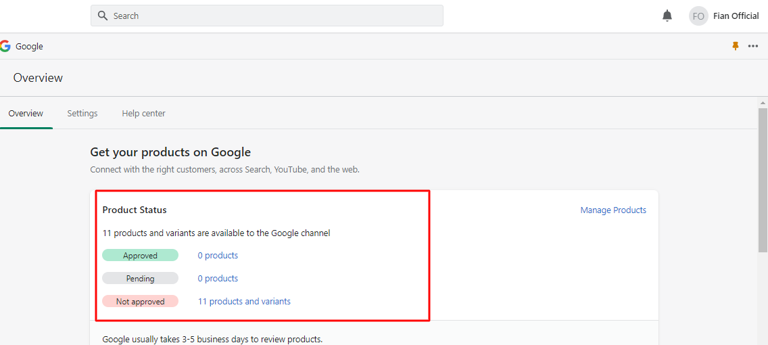Focus the top Search field

tap(270, 16)
